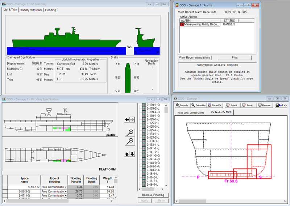Expand flooding type dropdown for 5-67-1-Q
290x206 pixels.
(66, 196)
